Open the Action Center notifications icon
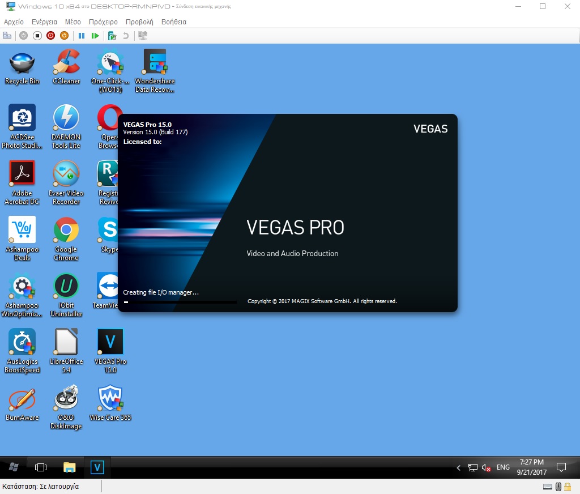This screenshot has height=494, width=580. coord(561,467)
